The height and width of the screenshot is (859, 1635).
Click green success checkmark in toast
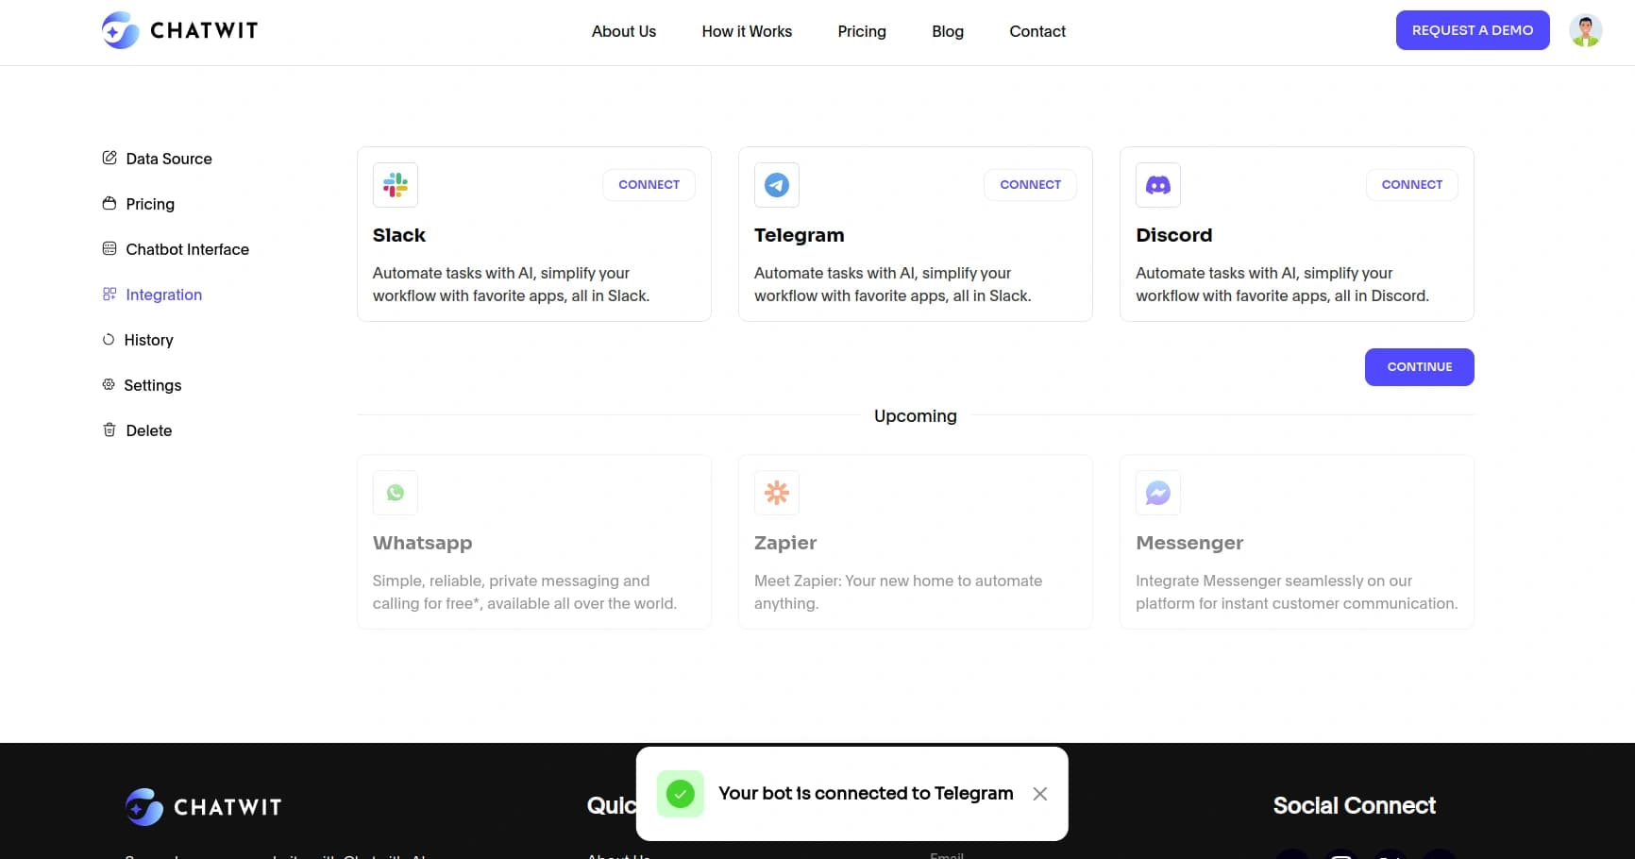681,794
